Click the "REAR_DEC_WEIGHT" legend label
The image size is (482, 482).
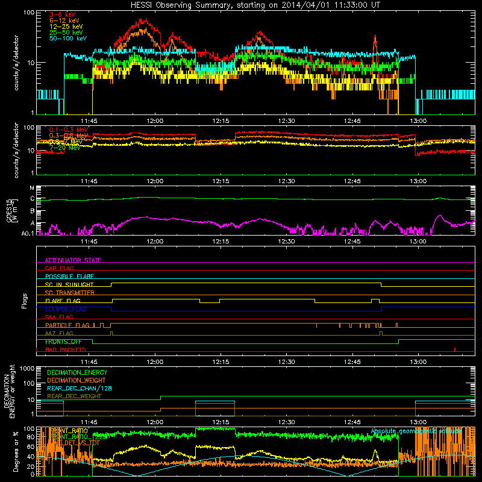(74, 396)
